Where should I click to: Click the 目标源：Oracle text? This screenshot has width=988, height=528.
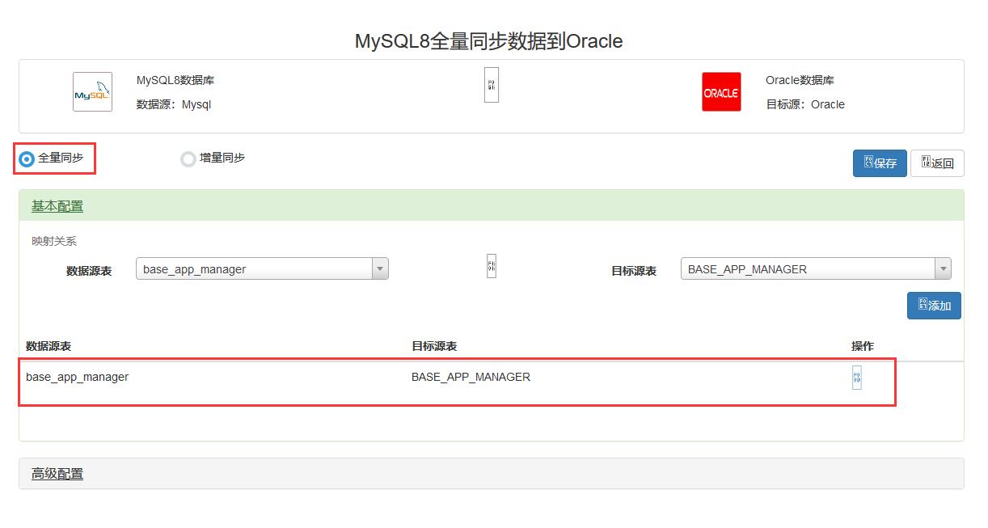[805, 104]
